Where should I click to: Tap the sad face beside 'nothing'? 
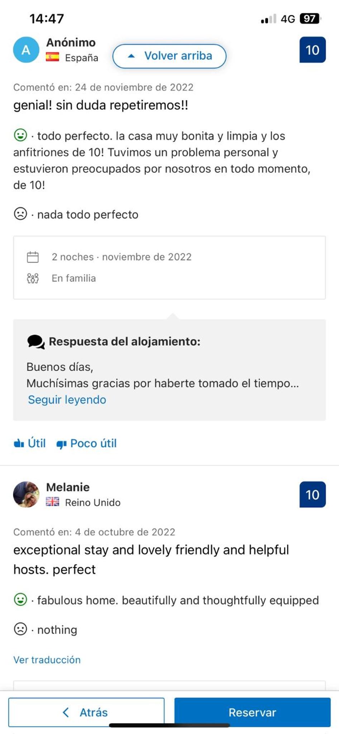tap(20, 629)
